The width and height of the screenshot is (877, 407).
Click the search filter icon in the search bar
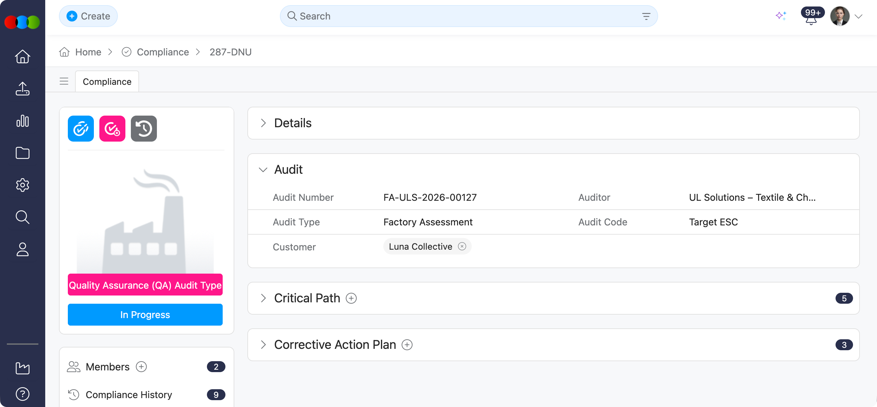646,16
